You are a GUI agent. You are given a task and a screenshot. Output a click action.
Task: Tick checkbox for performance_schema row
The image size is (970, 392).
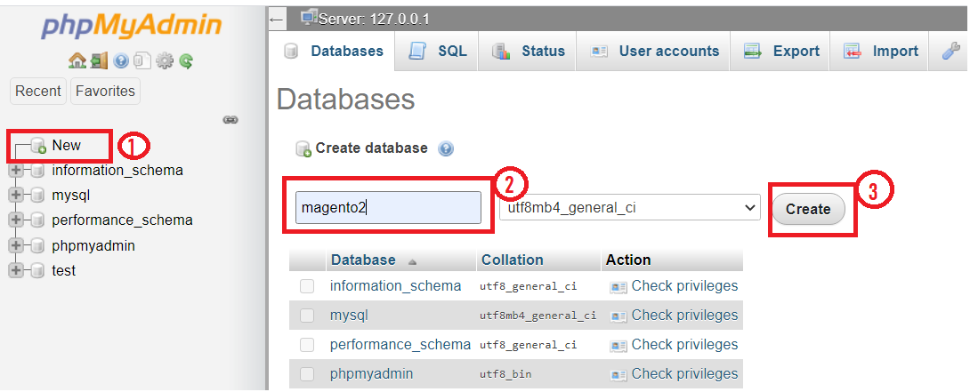307,344
